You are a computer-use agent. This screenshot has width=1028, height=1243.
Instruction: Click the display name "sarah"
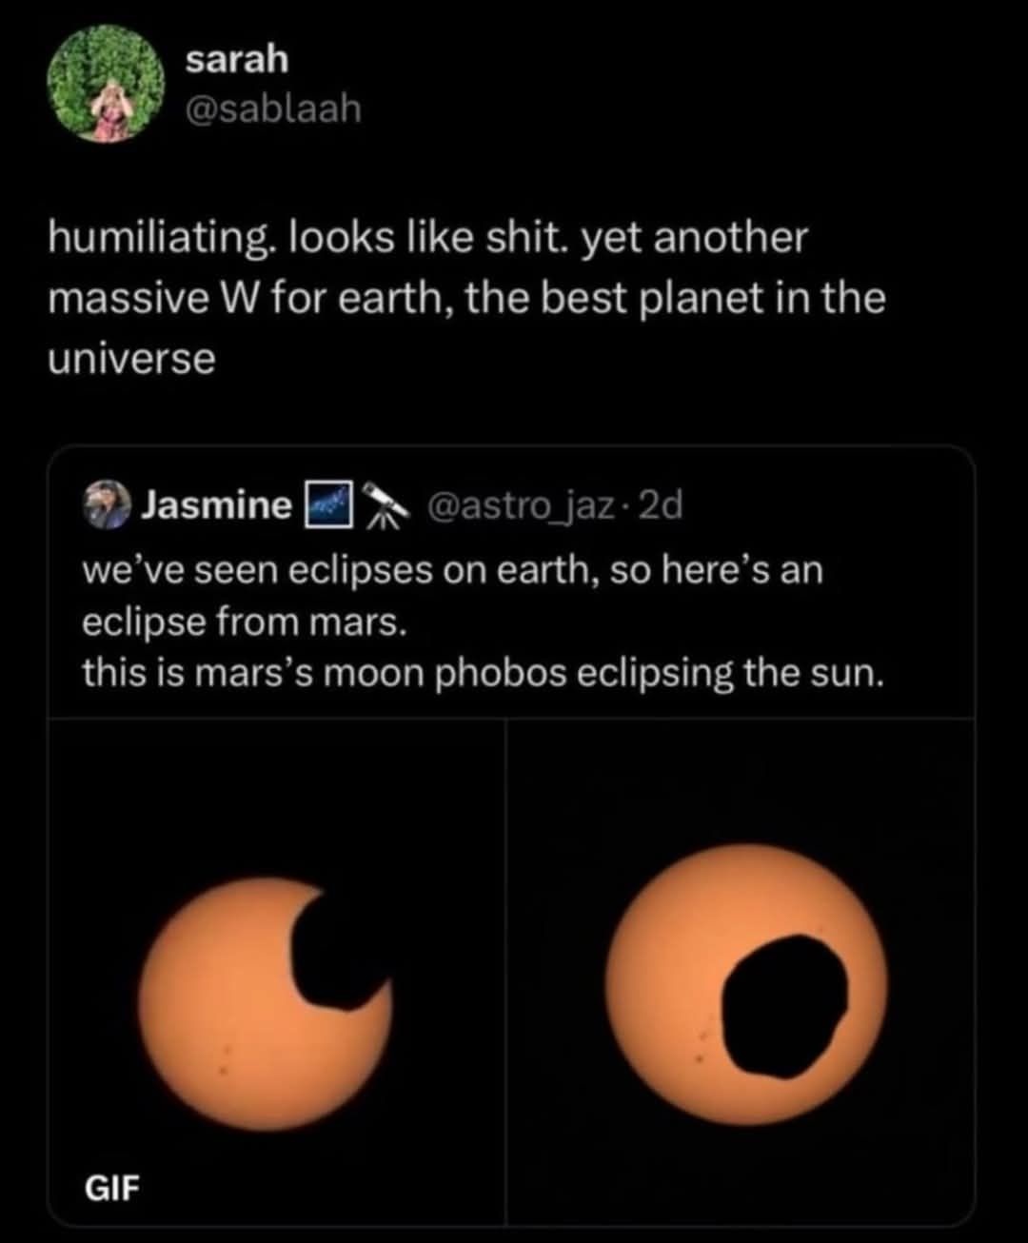[x=236, y=59]
